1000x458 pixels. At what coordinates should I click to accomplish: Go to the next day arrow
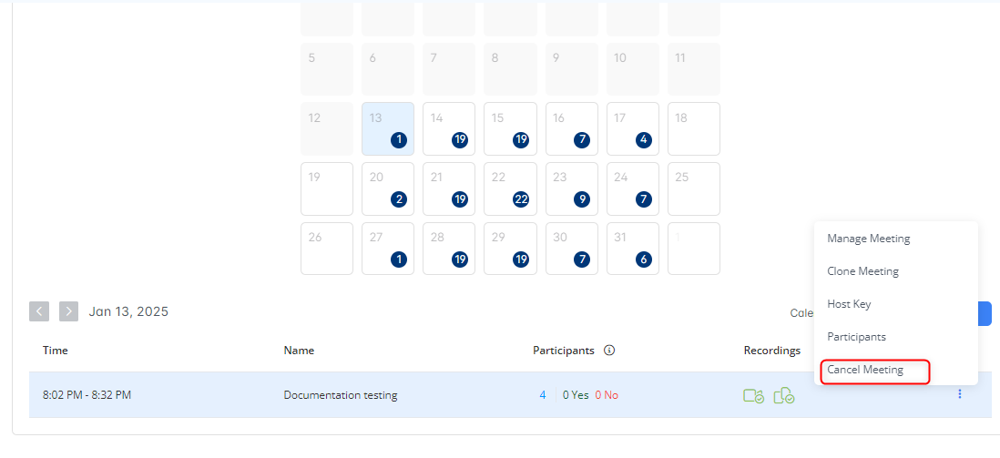pyautogui.click(x=68, y=311)
